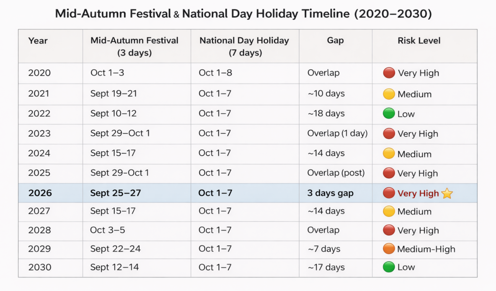The image size is (496, 291).
Task: Click the 'Overlap (1 day)' gap cell
Action: (337, 133)
